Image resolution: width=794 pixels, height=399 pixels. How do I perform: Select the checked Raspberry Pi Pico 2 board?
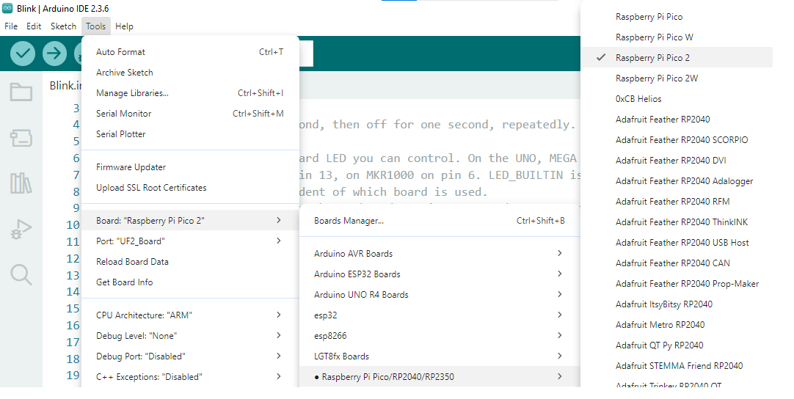(652, 58)
